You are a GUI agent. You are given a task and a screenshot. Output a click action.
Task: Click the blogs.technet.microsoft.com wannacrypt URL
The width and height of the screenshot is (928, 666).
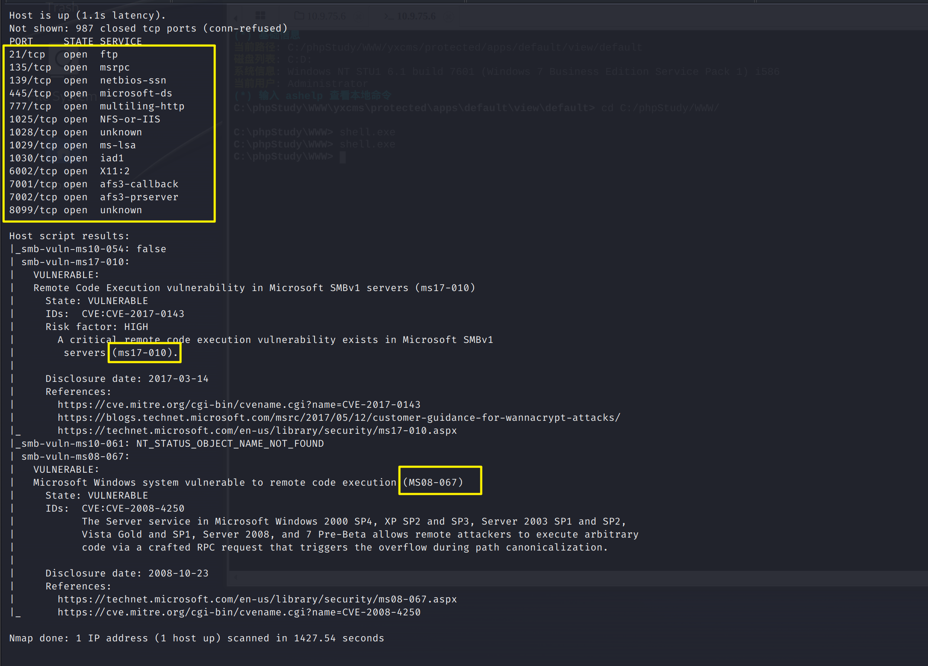[x=339, y=418]
